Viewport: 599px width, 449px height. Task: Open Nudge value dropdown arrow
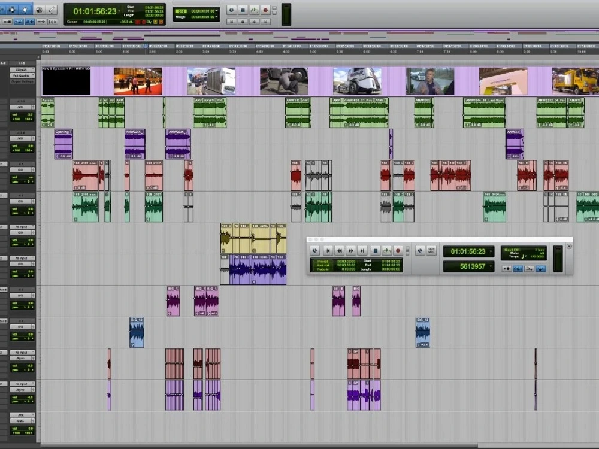pos(217,17)
